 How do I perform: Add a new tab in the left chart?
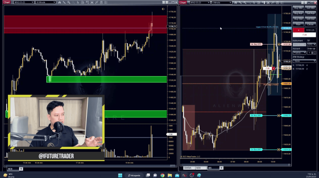click(21, 169)
